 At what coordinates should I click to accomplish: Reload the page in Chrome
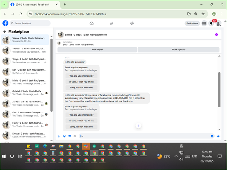(21, 14)
